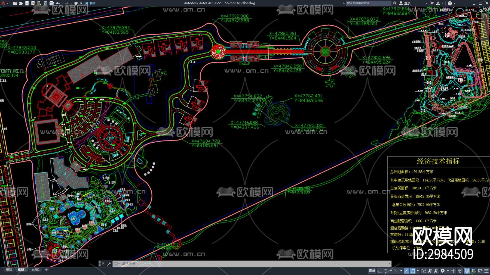Toggle annotation auto-scale icon
This screenshot has width=490, height=275.
pos(436,271)
